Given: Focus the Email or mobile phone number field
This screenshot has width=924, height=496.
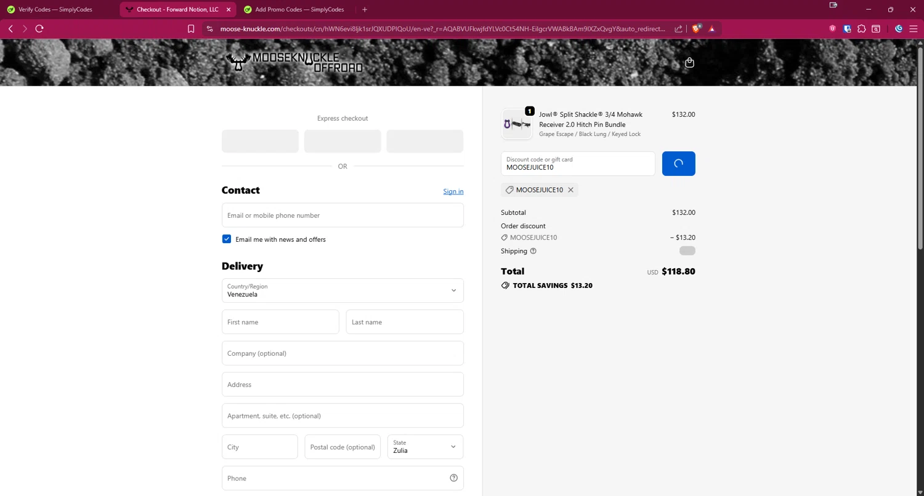Looking at the screenshot, I should [x=342, y=215].
